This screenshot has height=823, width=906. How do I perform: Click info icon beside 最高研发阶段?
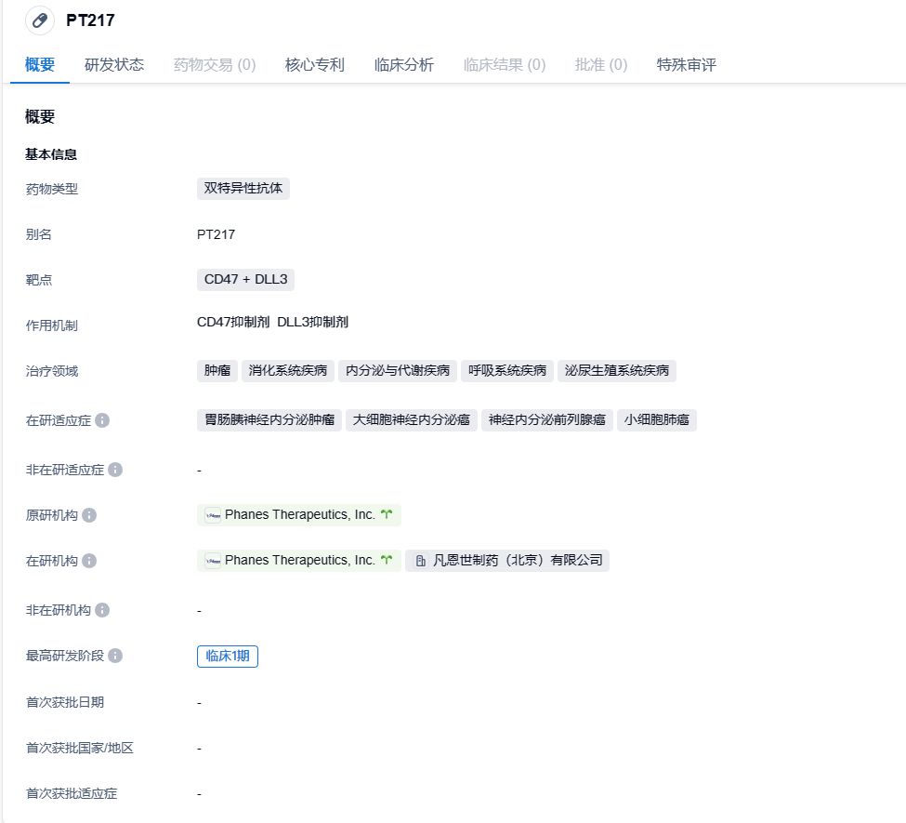point(115,656)
